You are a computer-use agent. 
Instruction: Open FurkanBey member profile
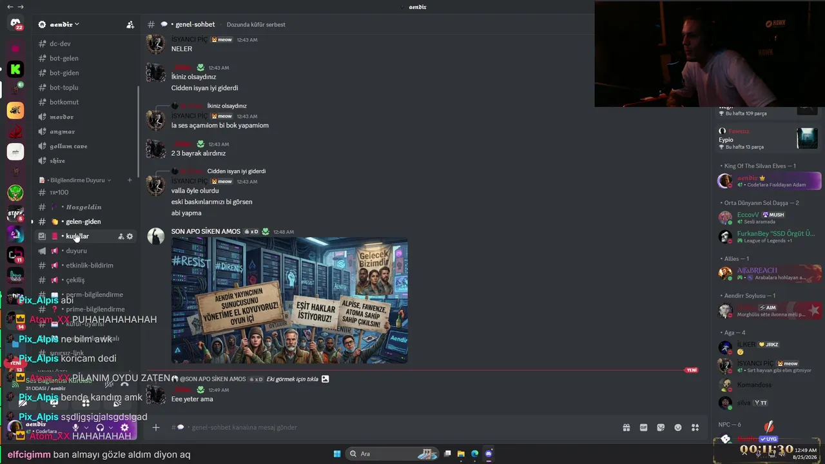tap(770, 237)
